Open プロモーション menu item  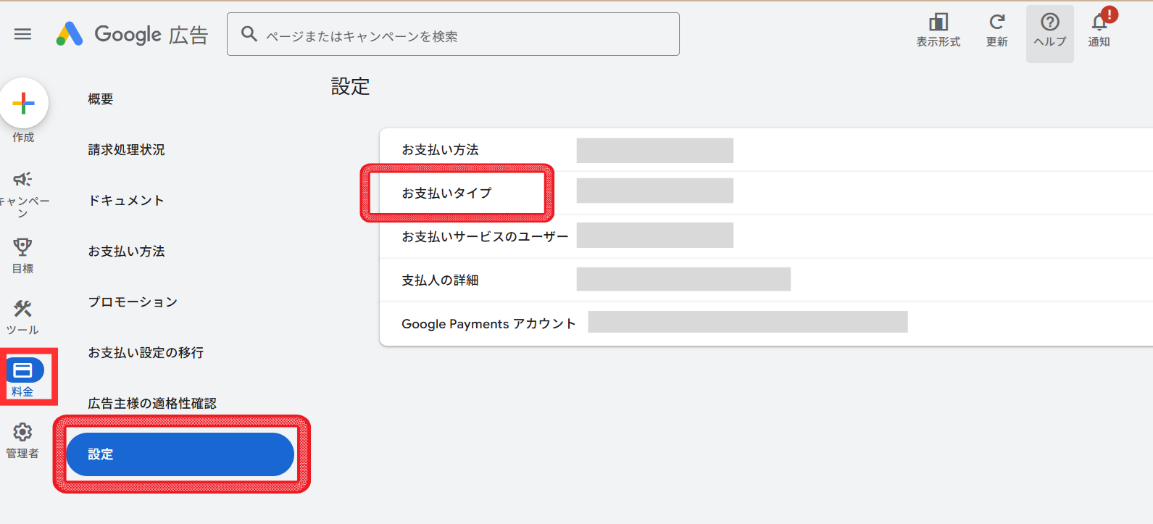[x=133, y=302]
